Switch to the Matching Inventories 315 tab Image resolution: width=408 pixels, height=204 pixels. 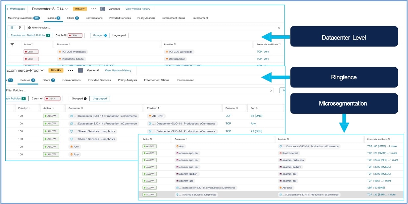pos(24,18)
